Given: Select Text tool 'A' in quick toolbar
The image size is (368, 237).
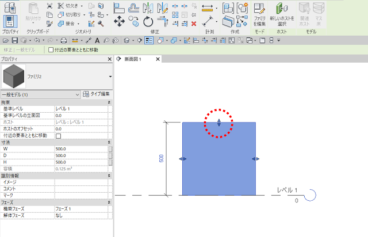Looking at the screenshot, I should (x=97, y=41).
